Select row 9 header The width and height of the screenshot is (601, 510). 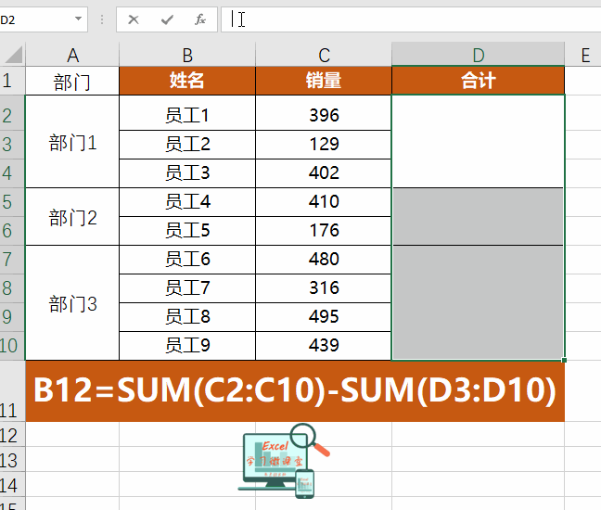tap(11, 317)
